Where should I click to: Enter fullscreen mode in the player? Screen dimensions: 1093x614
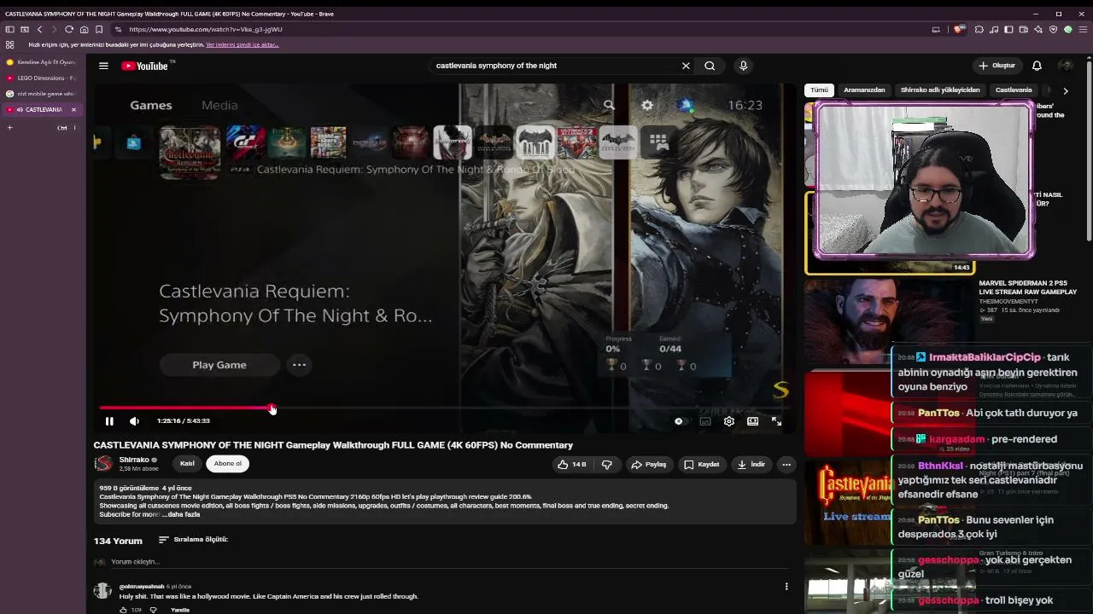point(776,421)
